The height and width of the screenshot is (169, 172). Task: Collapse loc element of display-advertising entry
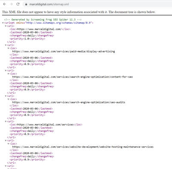9,48
